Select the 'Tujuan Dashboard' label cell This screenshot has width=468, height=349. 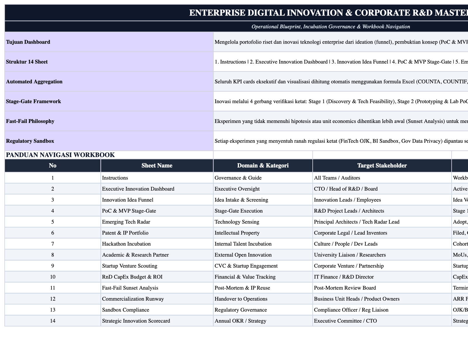[109, 42]
